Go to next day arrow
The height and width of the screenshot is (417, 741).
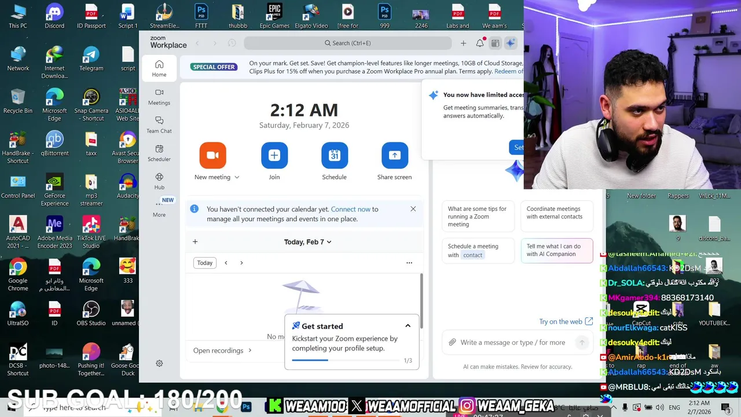point(241,263)
